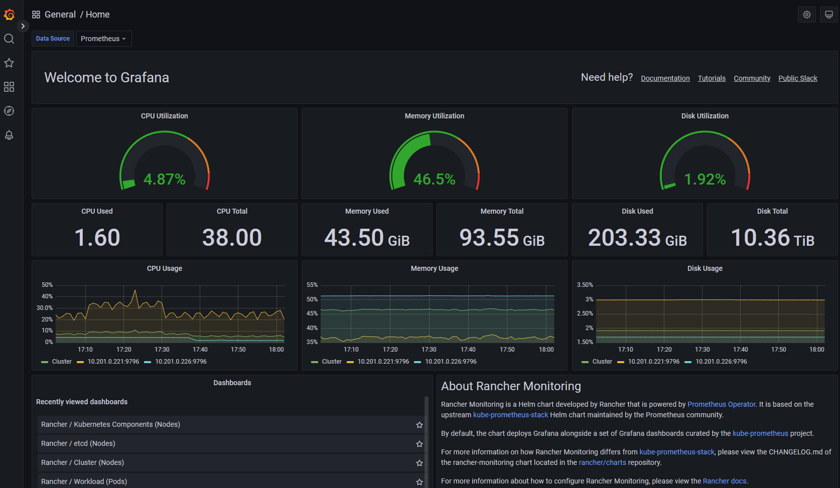The image size is (840, 488).
Task: Click the blue 10.201.0.226 swatch in Disk Usage legend
Action: 688,362
